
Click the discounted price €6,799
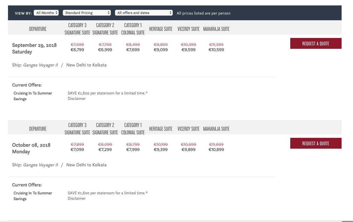(77, 50)
